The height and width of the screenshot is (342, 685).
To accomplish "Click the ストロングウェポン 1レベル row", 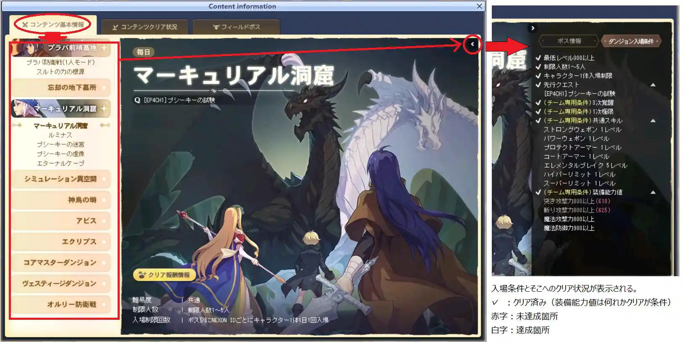I will [583, 130].
